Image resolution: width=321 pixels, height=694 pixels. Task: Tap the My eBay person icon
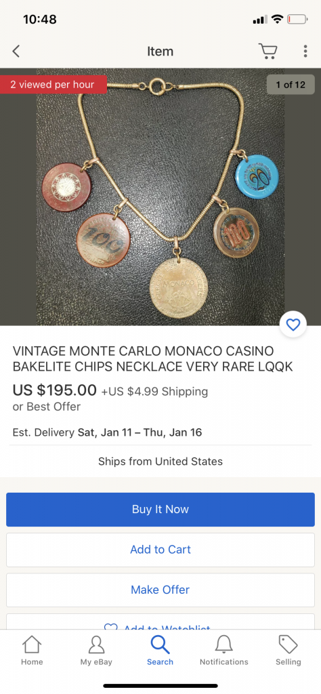pyautogui.click(x=96, y=645)
